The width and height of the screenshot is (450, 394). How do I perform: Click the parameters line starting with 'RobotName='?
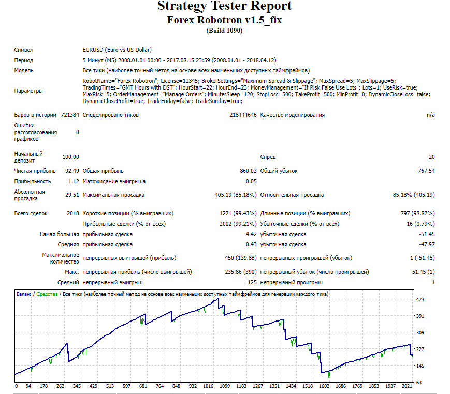click(239, 81)
